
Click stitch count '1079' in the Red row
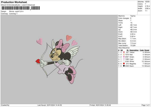127,55
